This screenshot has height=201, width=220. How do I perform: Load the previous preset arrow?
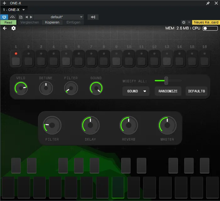[x=26, y=17]
